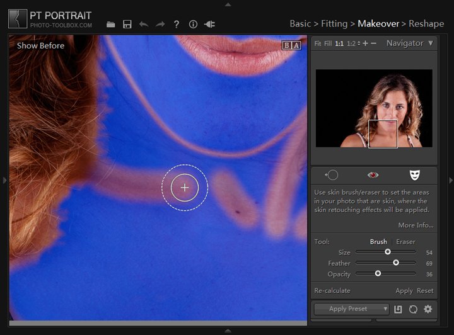Open the Apply Preset dropdown

click(351, 309)
